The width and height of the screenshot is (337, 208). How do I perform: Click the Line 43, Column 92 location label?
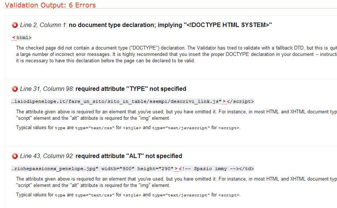click(47, 156)
